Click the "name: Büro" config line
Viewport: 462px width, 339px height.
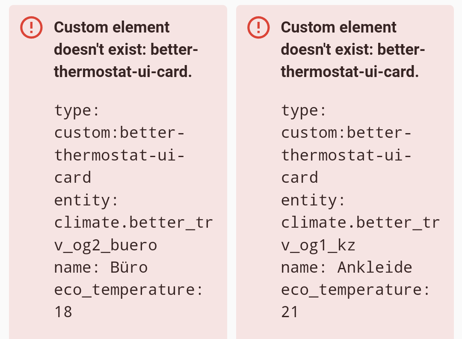(101, 268)
